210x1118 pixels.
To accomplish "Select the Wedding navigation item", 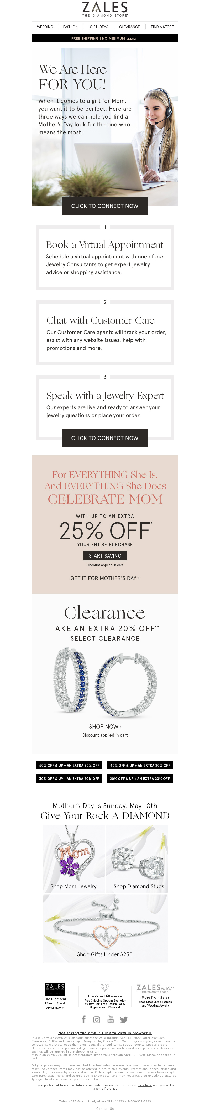I will click(45, 27).
